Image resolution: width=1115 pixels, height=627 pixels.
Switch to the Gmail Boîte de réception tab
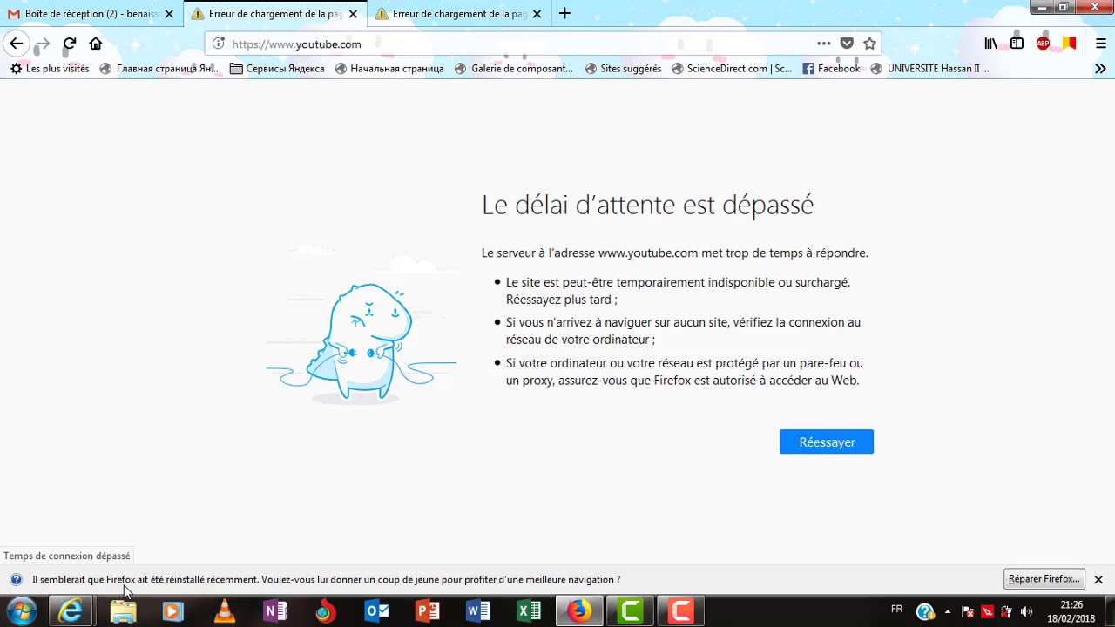pos(91,14)
